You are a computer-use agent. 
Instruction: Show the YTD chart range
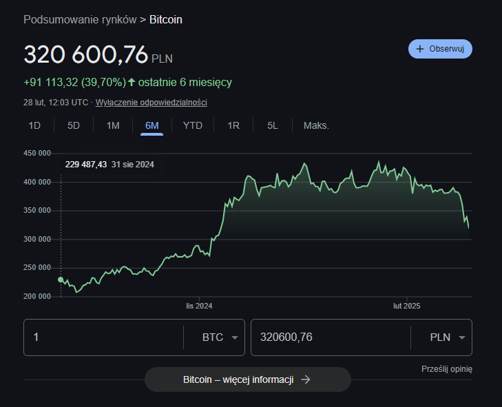pos(192,125)
